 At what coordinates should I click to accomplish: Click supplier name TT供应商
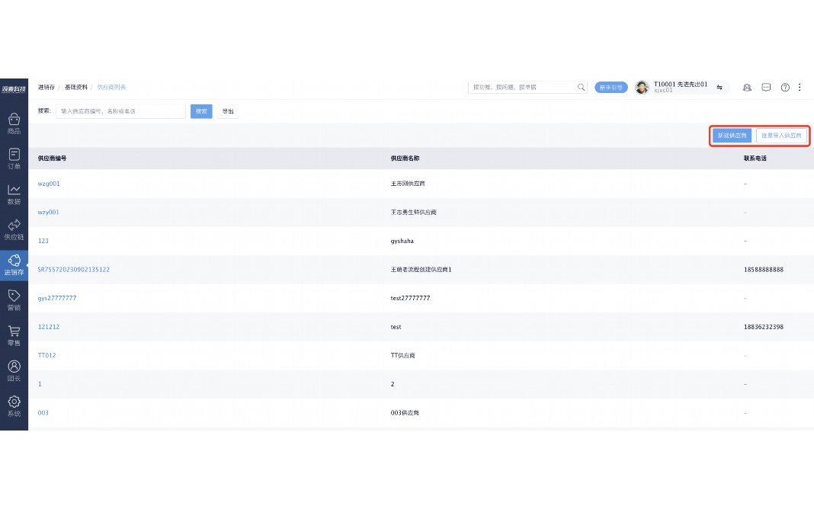pos(403,355)
